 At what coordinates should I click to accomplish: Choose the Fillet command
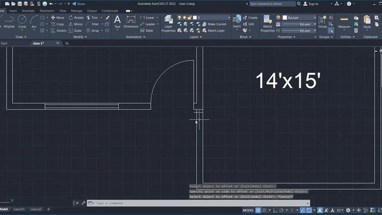(93, 24)
